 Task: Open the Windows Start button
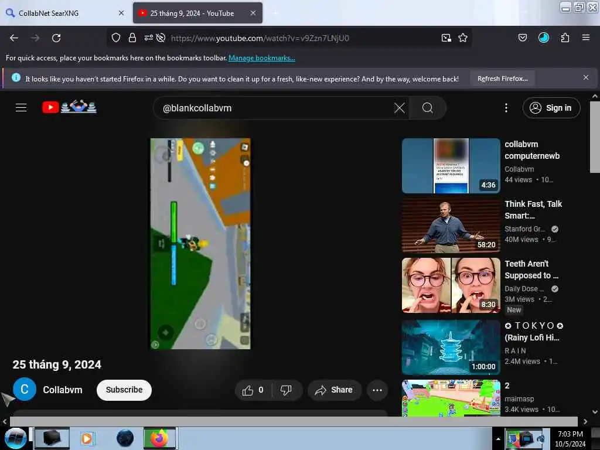coord(15,438)
